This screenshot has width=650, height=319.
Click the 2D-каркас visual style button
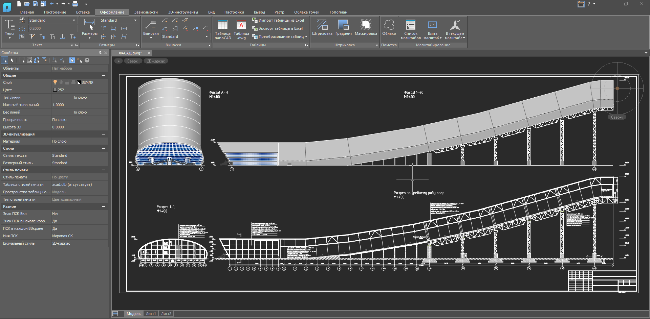coord(156,61)
